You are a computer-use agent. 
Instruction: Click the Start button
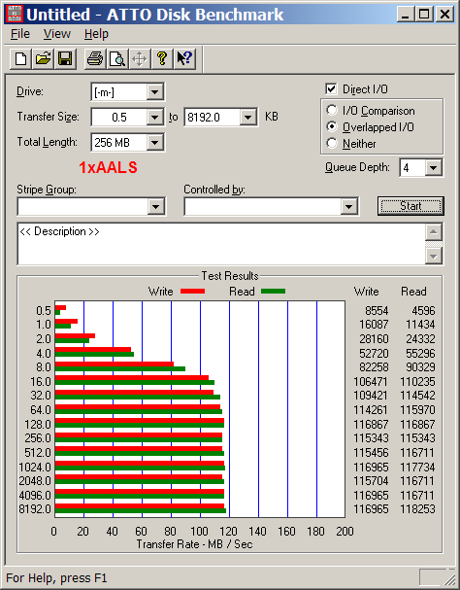coord(411,206)
